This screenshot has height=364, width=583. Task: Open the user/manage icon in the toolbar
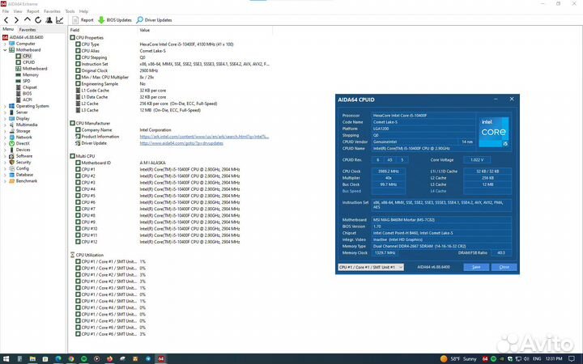[49, 20]
